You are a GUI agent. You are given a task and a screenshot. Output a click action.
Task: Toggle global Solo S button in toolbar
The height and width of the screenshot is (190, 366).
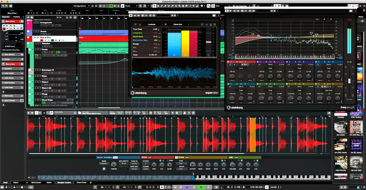click(x=104, y=6)
